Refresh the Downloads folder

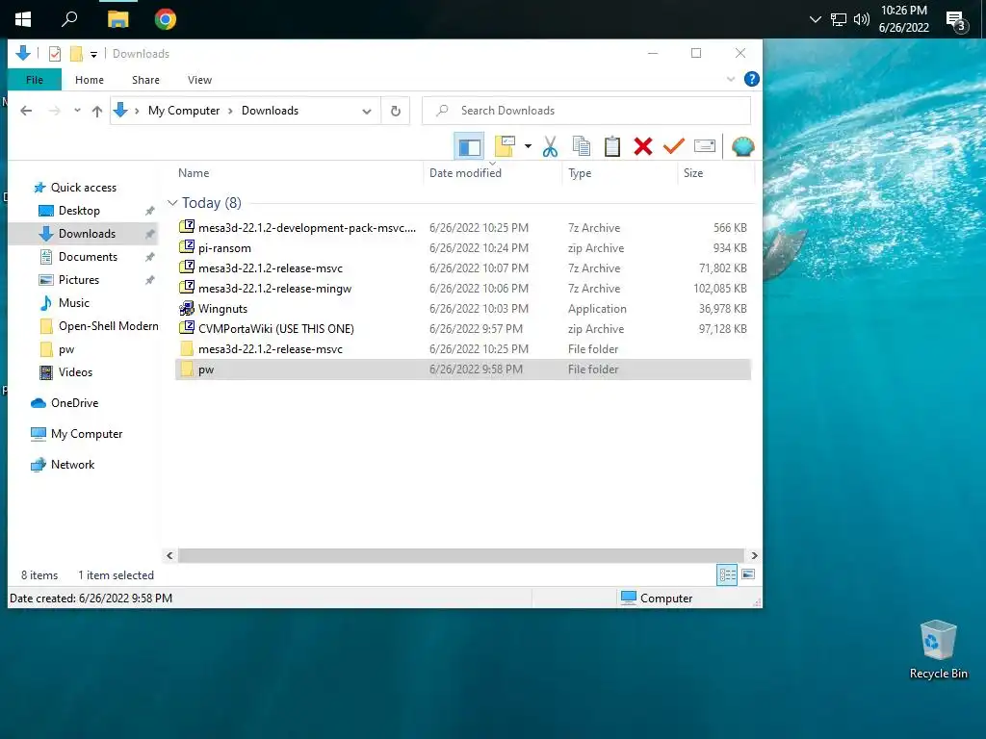tap(396, 112)
